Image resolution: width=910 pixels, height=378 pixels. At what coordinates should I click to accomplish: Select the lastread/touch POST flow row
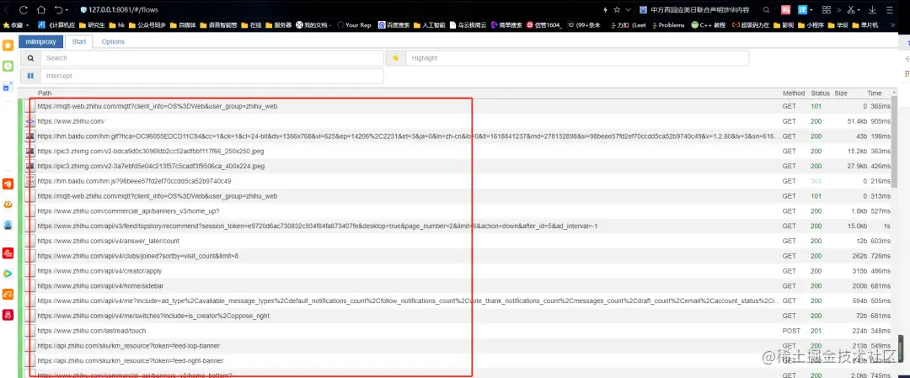coord(455,331)
